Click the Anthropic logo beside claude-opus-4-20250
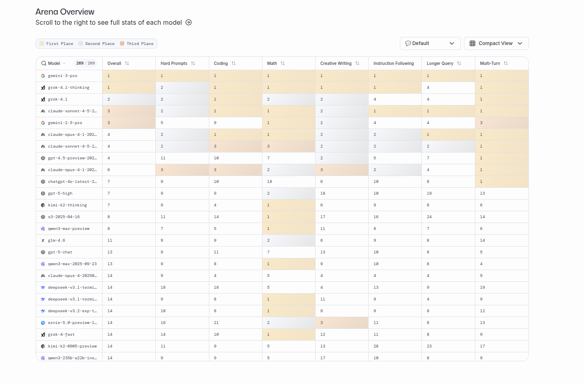The width and height of the screenshot is (584, 384). tap(43, 276)
